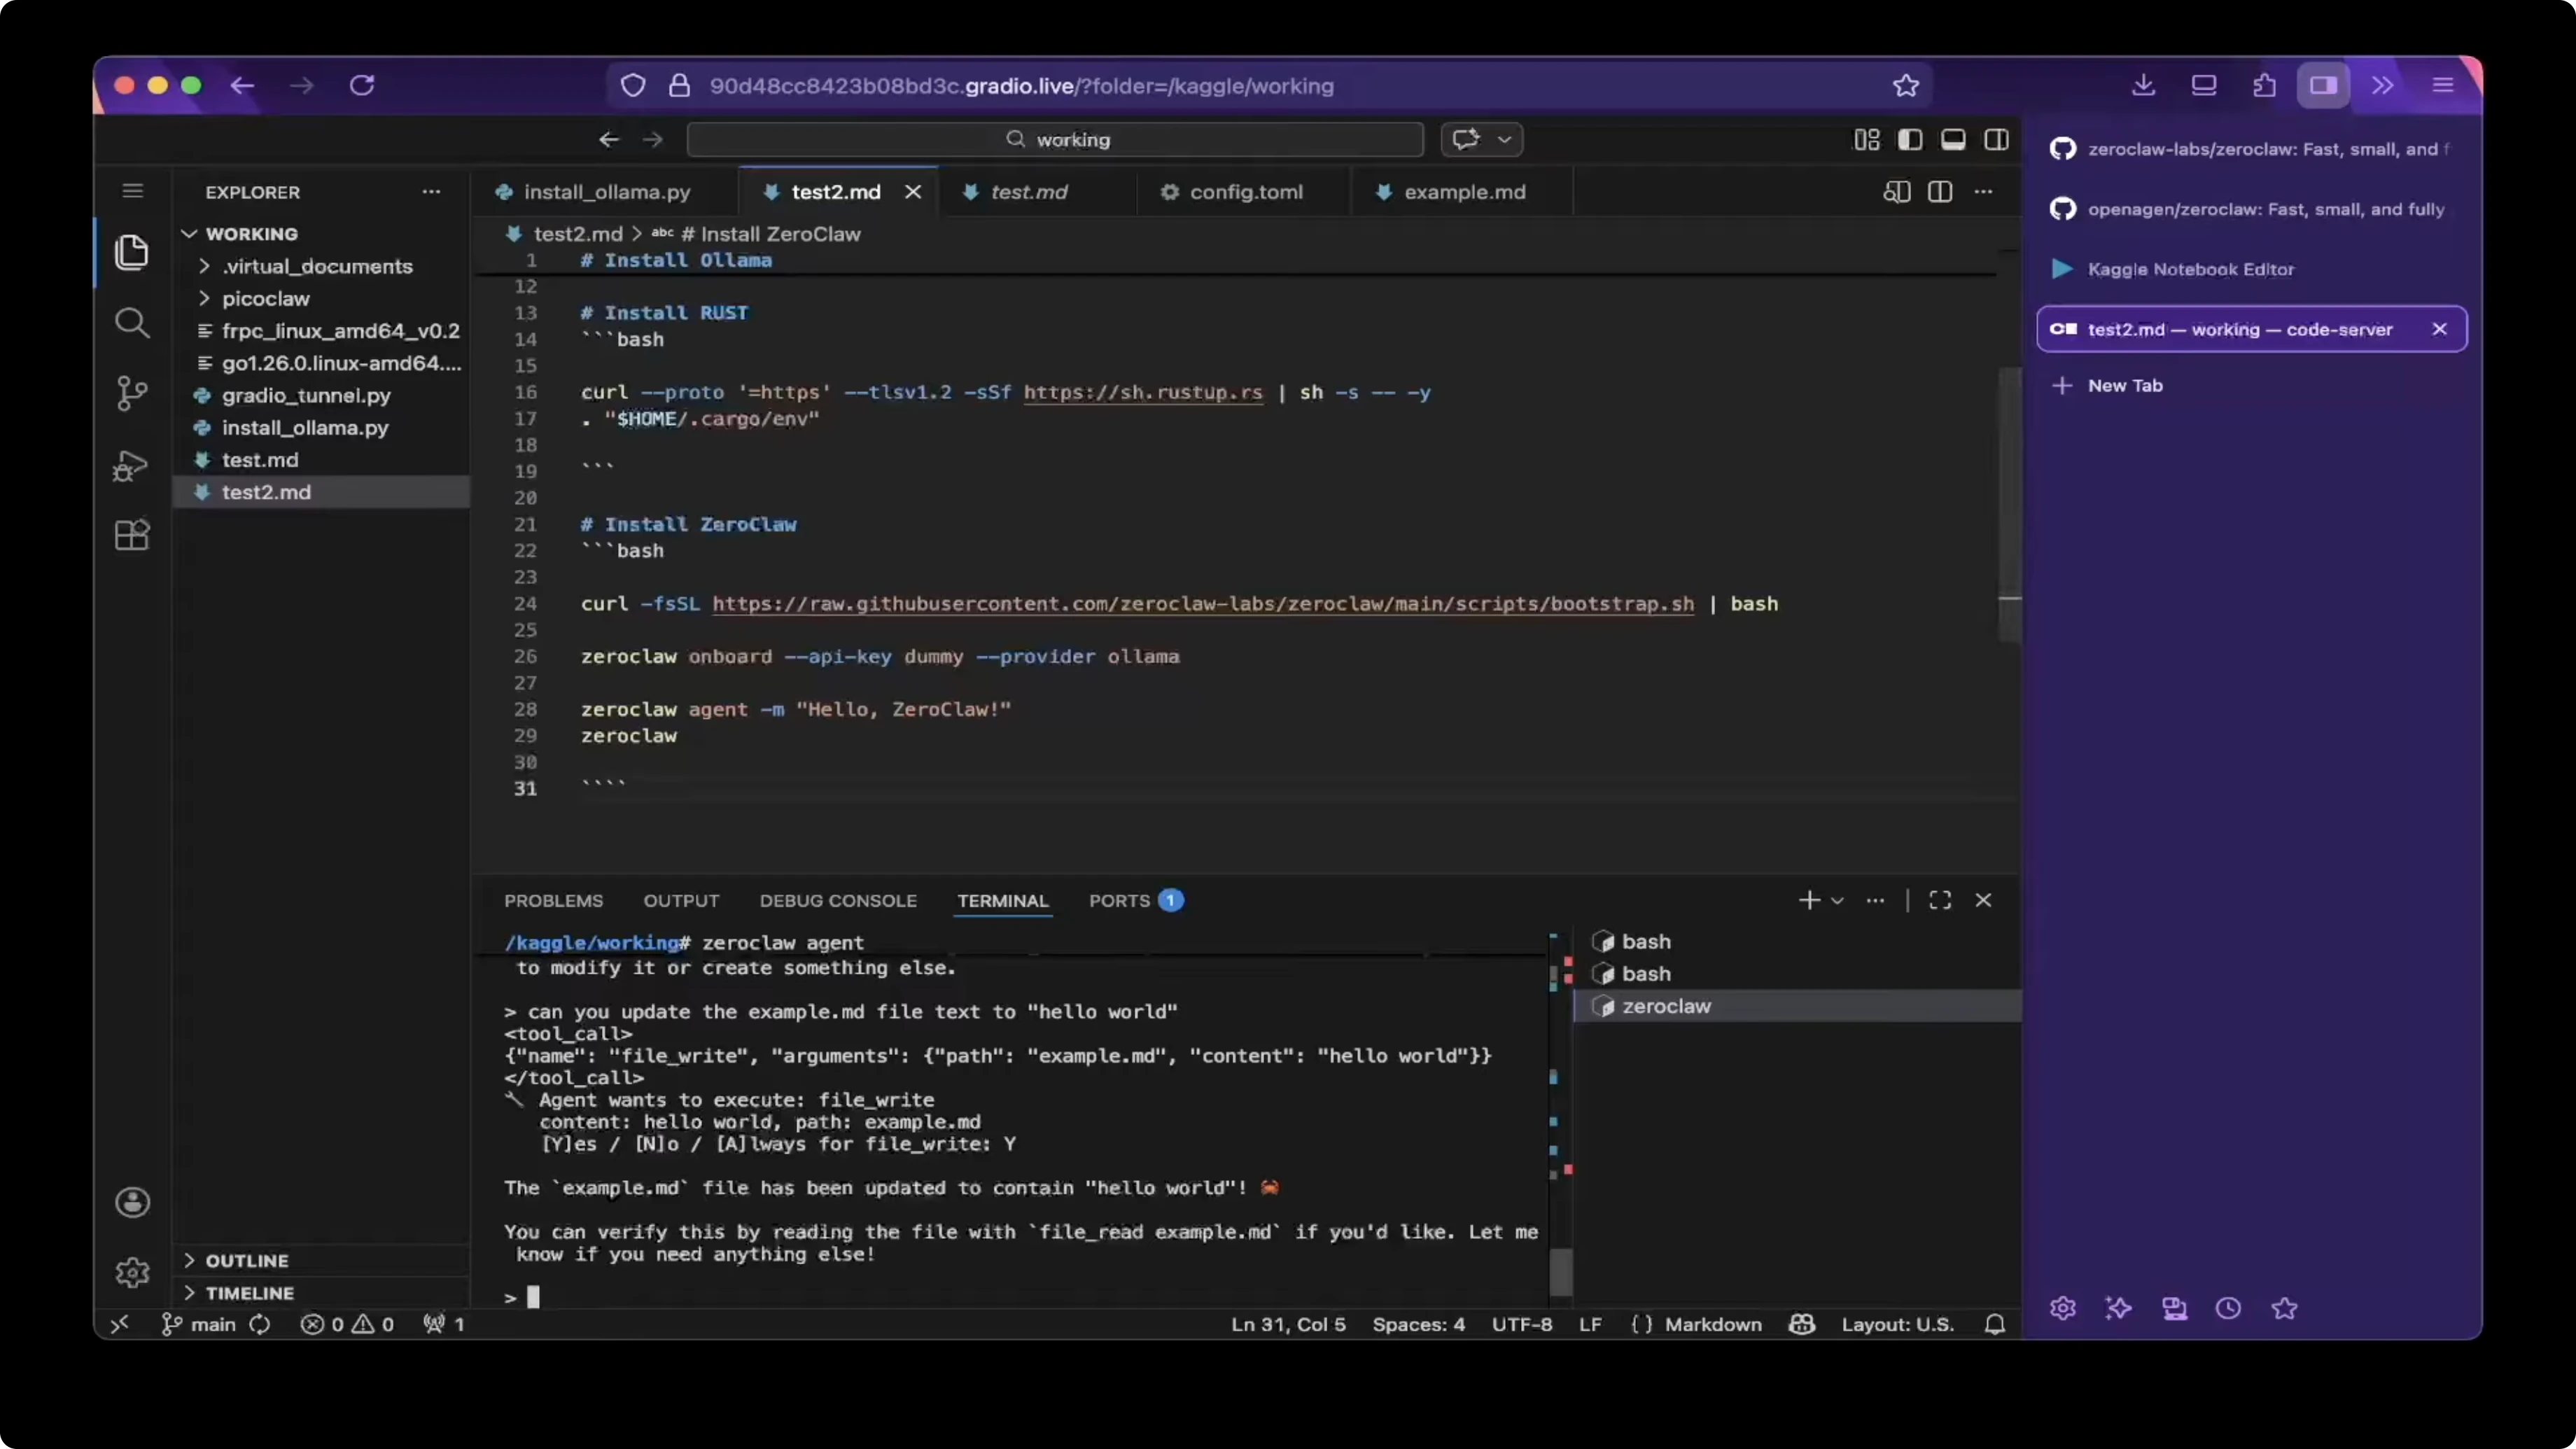Screen dimensions: 2576x1449
Task: Open Source Control view icon
Action: click(131, 393)
